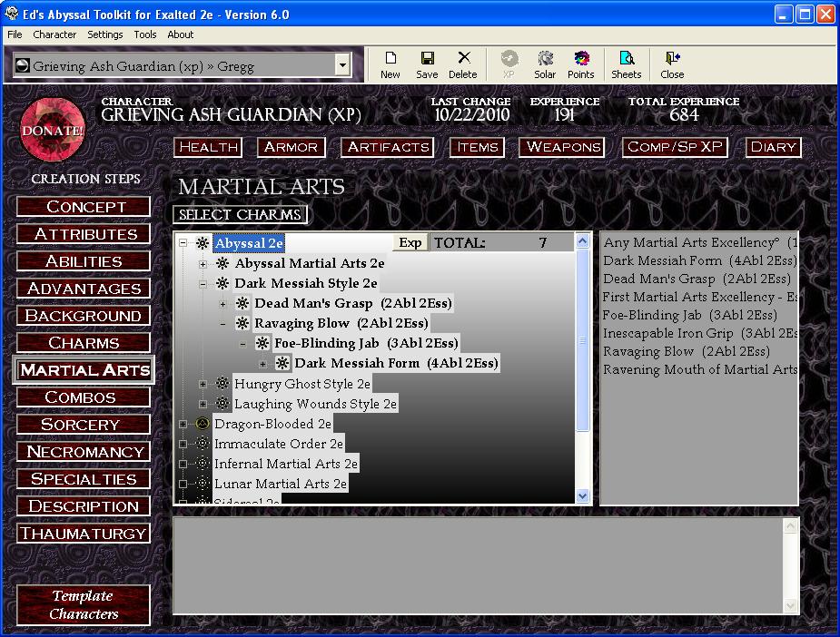Open the Necromancy creation step
Viewport: 840px width, 637px height.
[x=84, y=452]
